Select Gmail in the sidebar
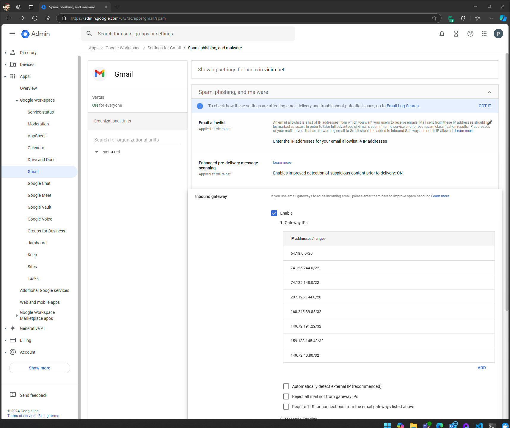510x428 pixels. point(39,172)
